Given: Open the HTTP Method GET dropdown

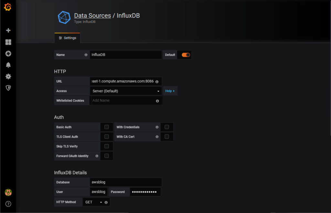Looking at the screenshot, I should tap(94, 202).
